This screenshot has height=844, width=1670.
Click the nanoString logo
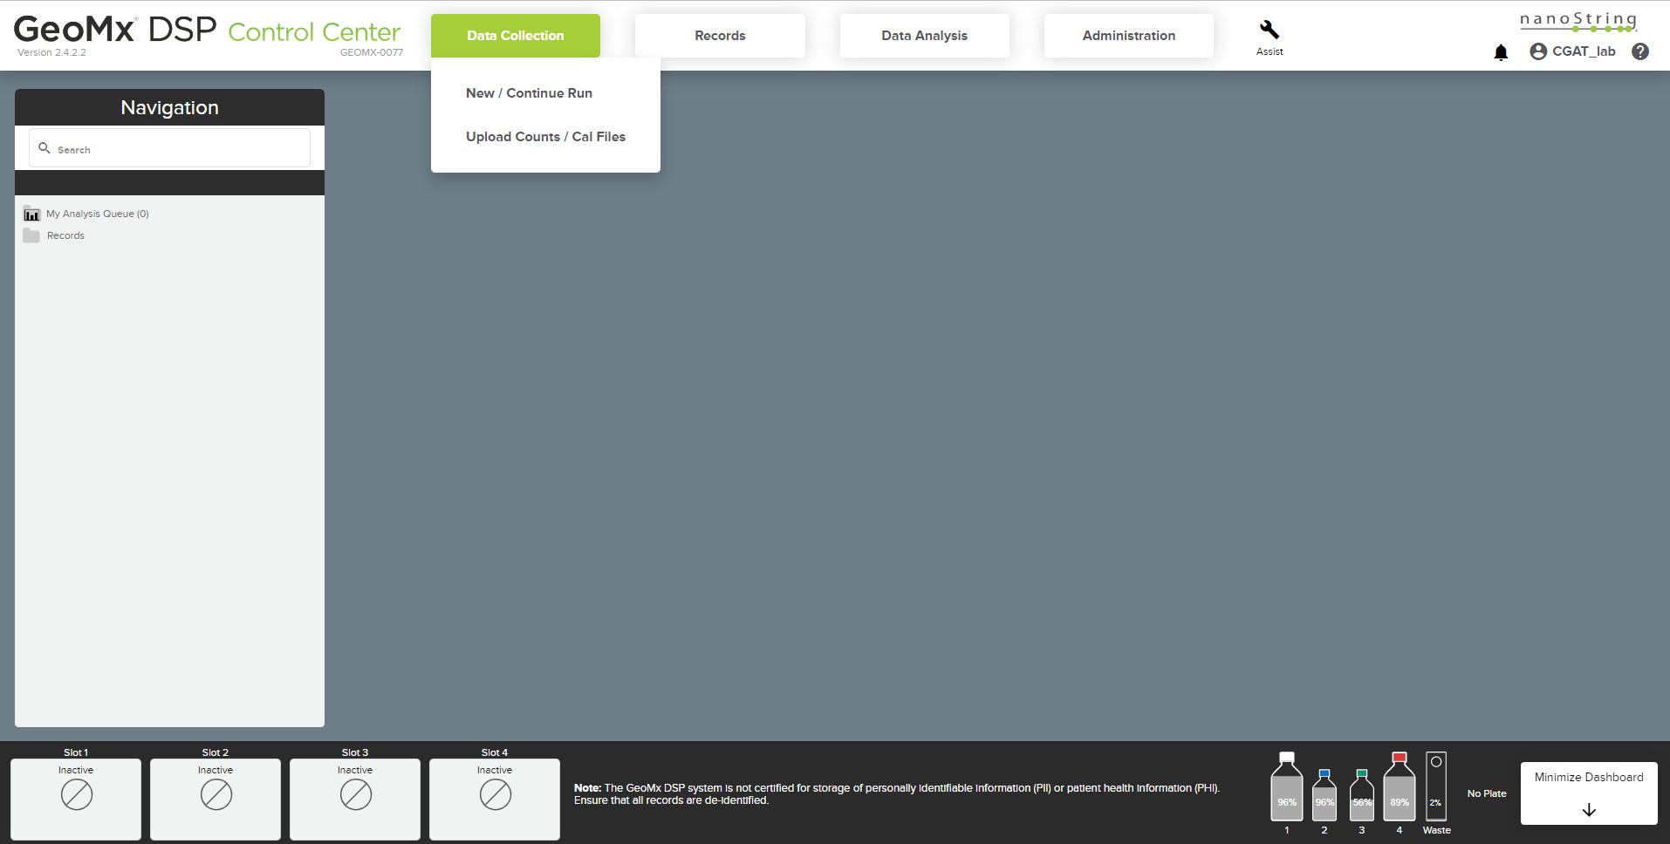coord(1578,22)
